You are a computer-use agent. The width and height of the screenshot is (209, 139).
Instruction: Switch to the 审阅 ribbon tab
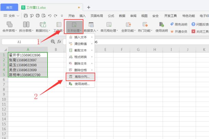tap(133, 16)
